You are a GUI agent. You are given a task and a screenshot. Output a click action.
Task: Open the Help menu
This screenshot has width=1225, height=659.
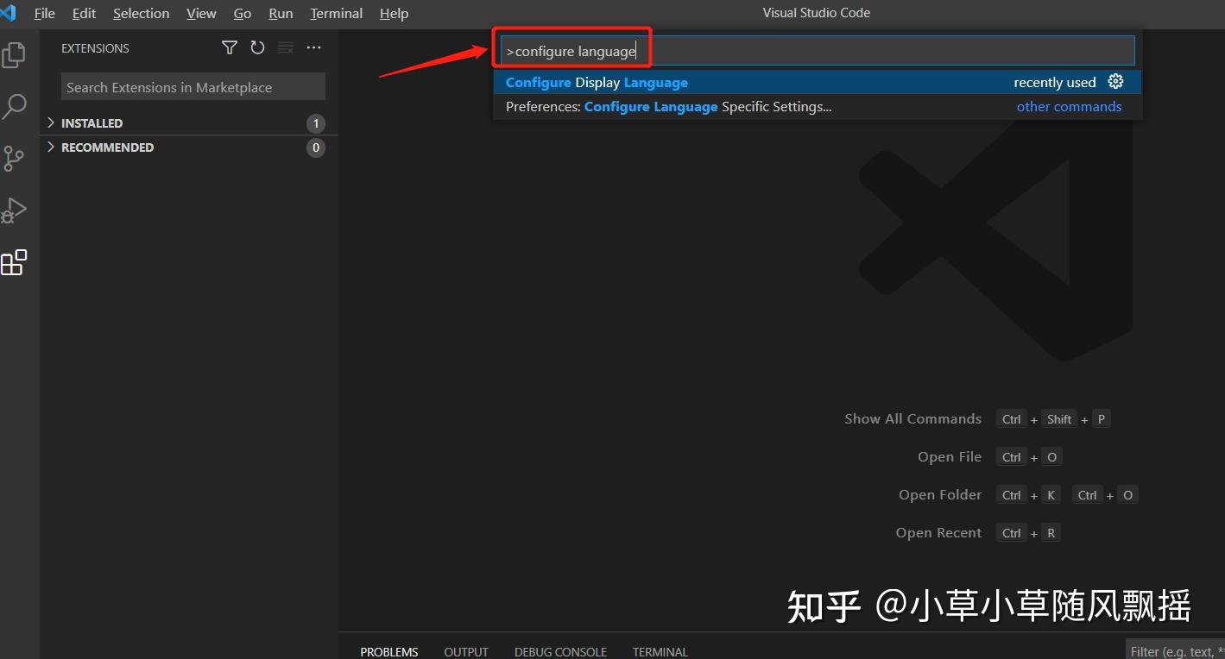(394, 14)
